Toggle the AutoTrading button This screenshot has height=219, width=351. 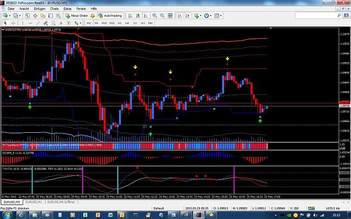tap(111, 16)
